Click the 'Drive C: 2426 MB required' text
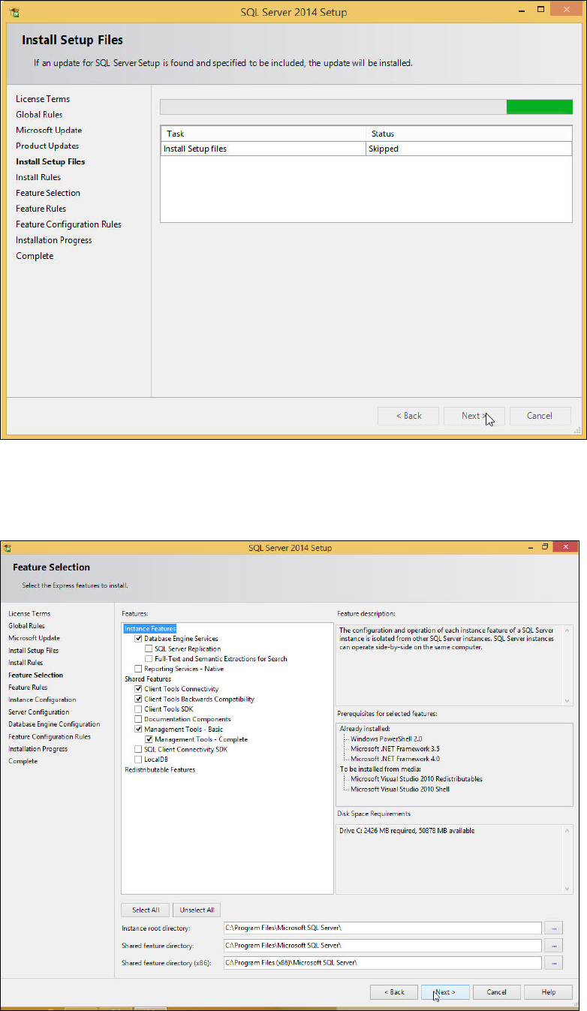587x1011 pixels. (x=407, y=831)
